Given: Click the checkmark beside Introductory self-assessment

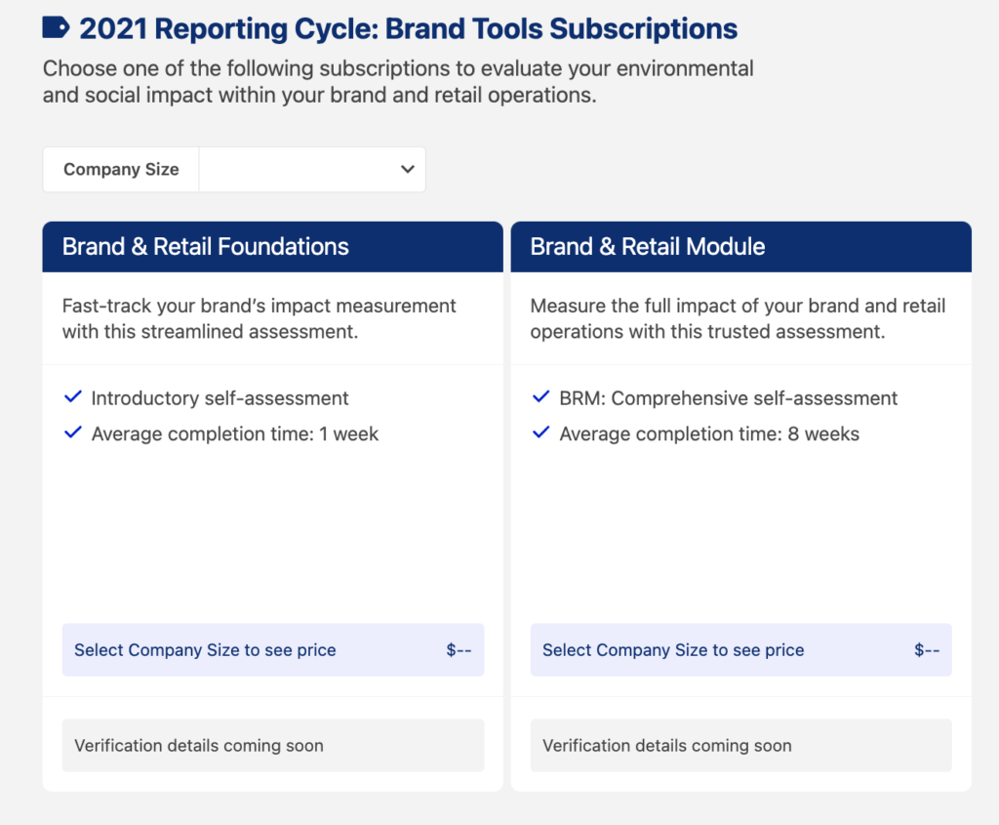Looking at the screenshot, I should (x=73, y=396).
